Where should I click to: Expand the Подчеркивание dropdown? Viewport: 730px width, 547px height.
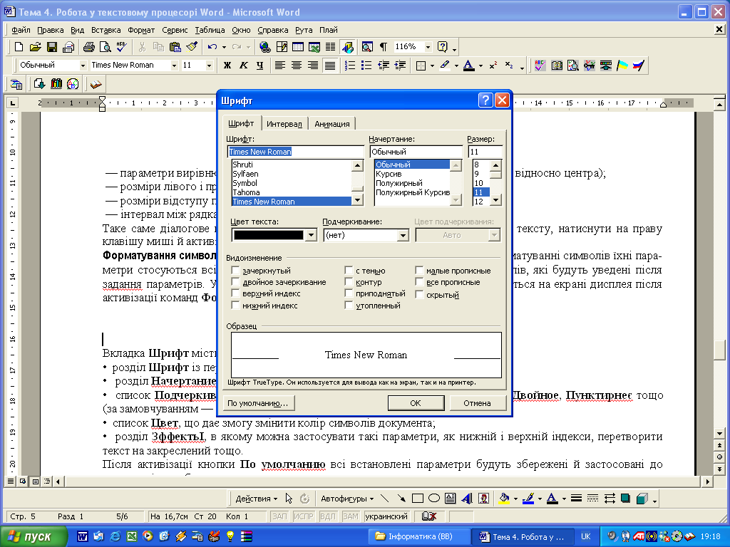pos(403,235)
